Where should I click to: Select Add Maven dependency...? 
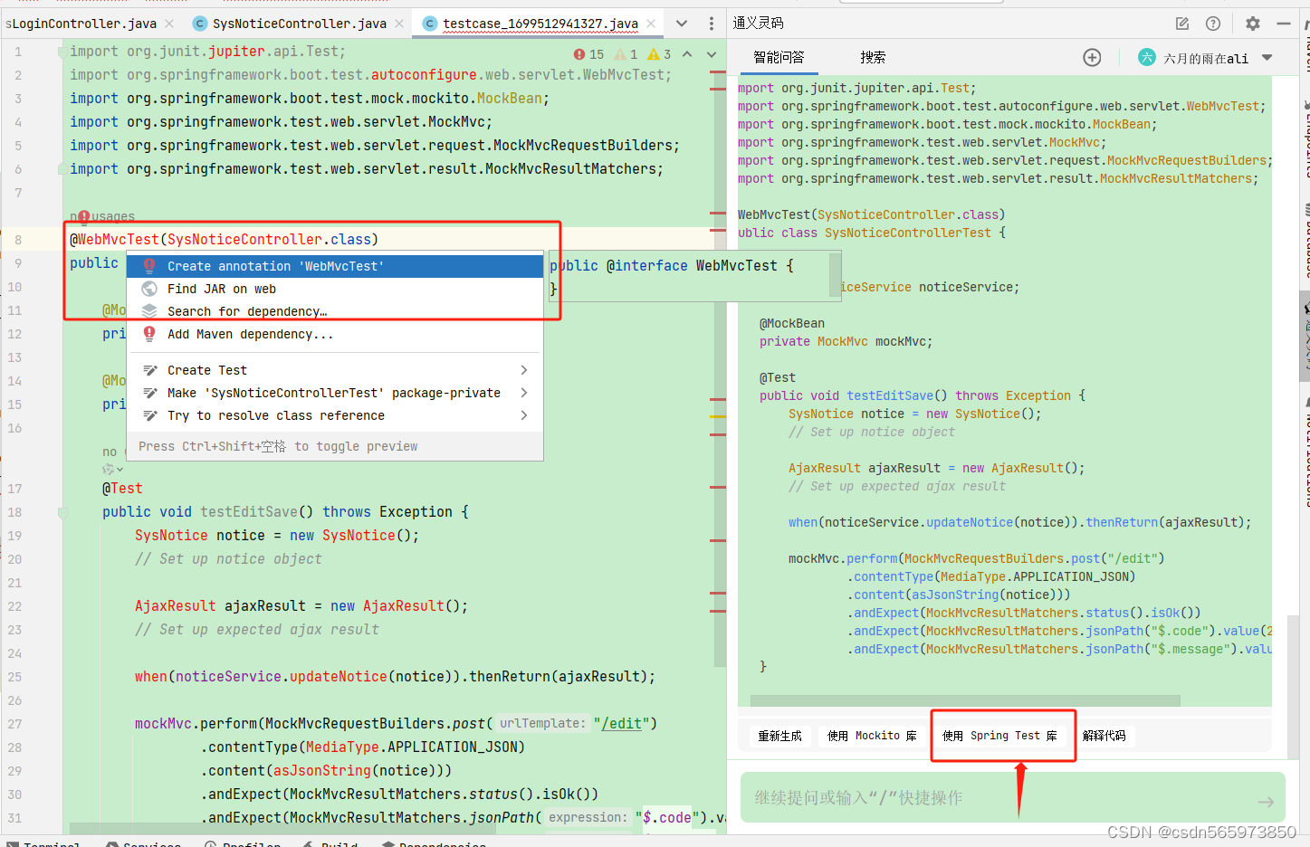tap(334, 334)
